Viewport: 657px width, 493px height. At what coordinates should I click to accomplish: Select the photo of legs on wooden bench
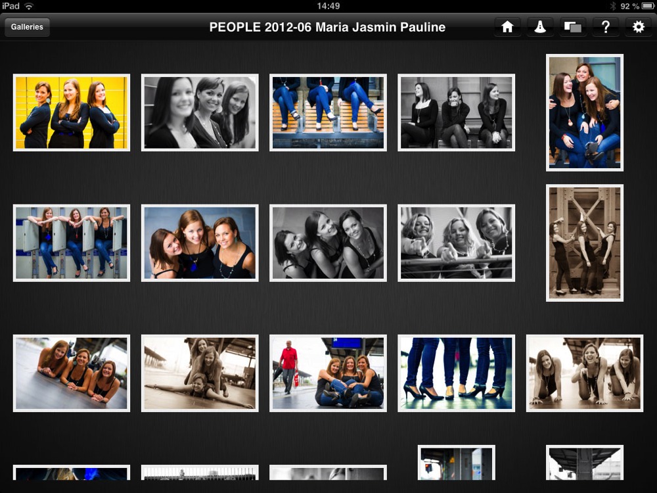(328, 112)
